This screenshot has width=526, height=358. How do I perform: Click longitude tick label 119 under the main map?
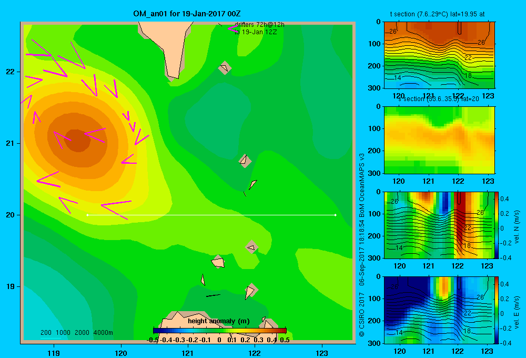click(x=54, y=353)
